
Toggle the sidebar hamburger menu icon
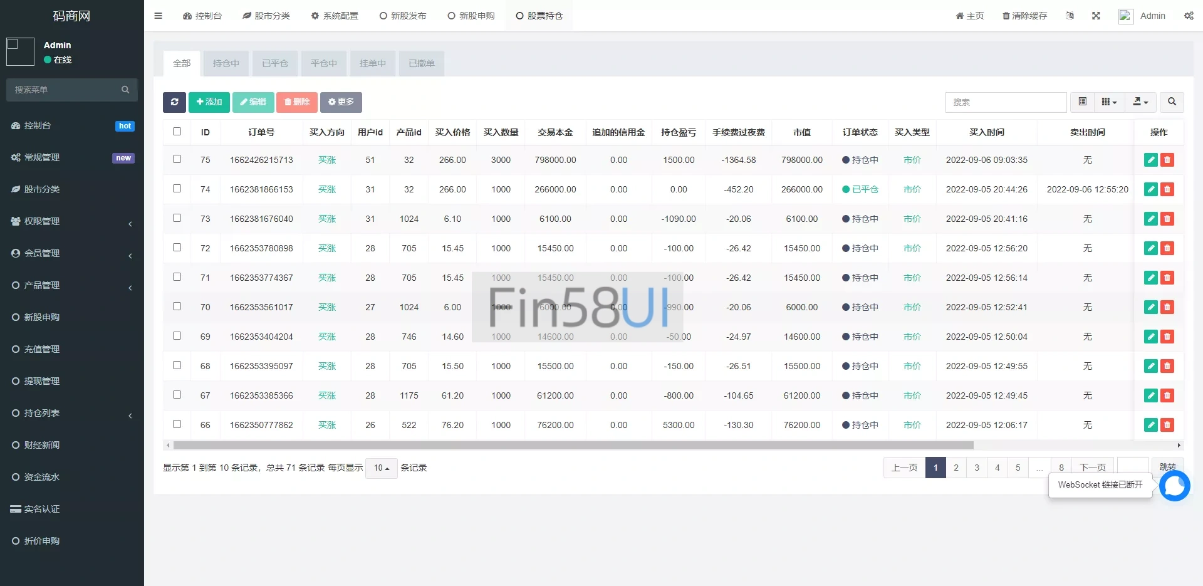pos(159,16)
